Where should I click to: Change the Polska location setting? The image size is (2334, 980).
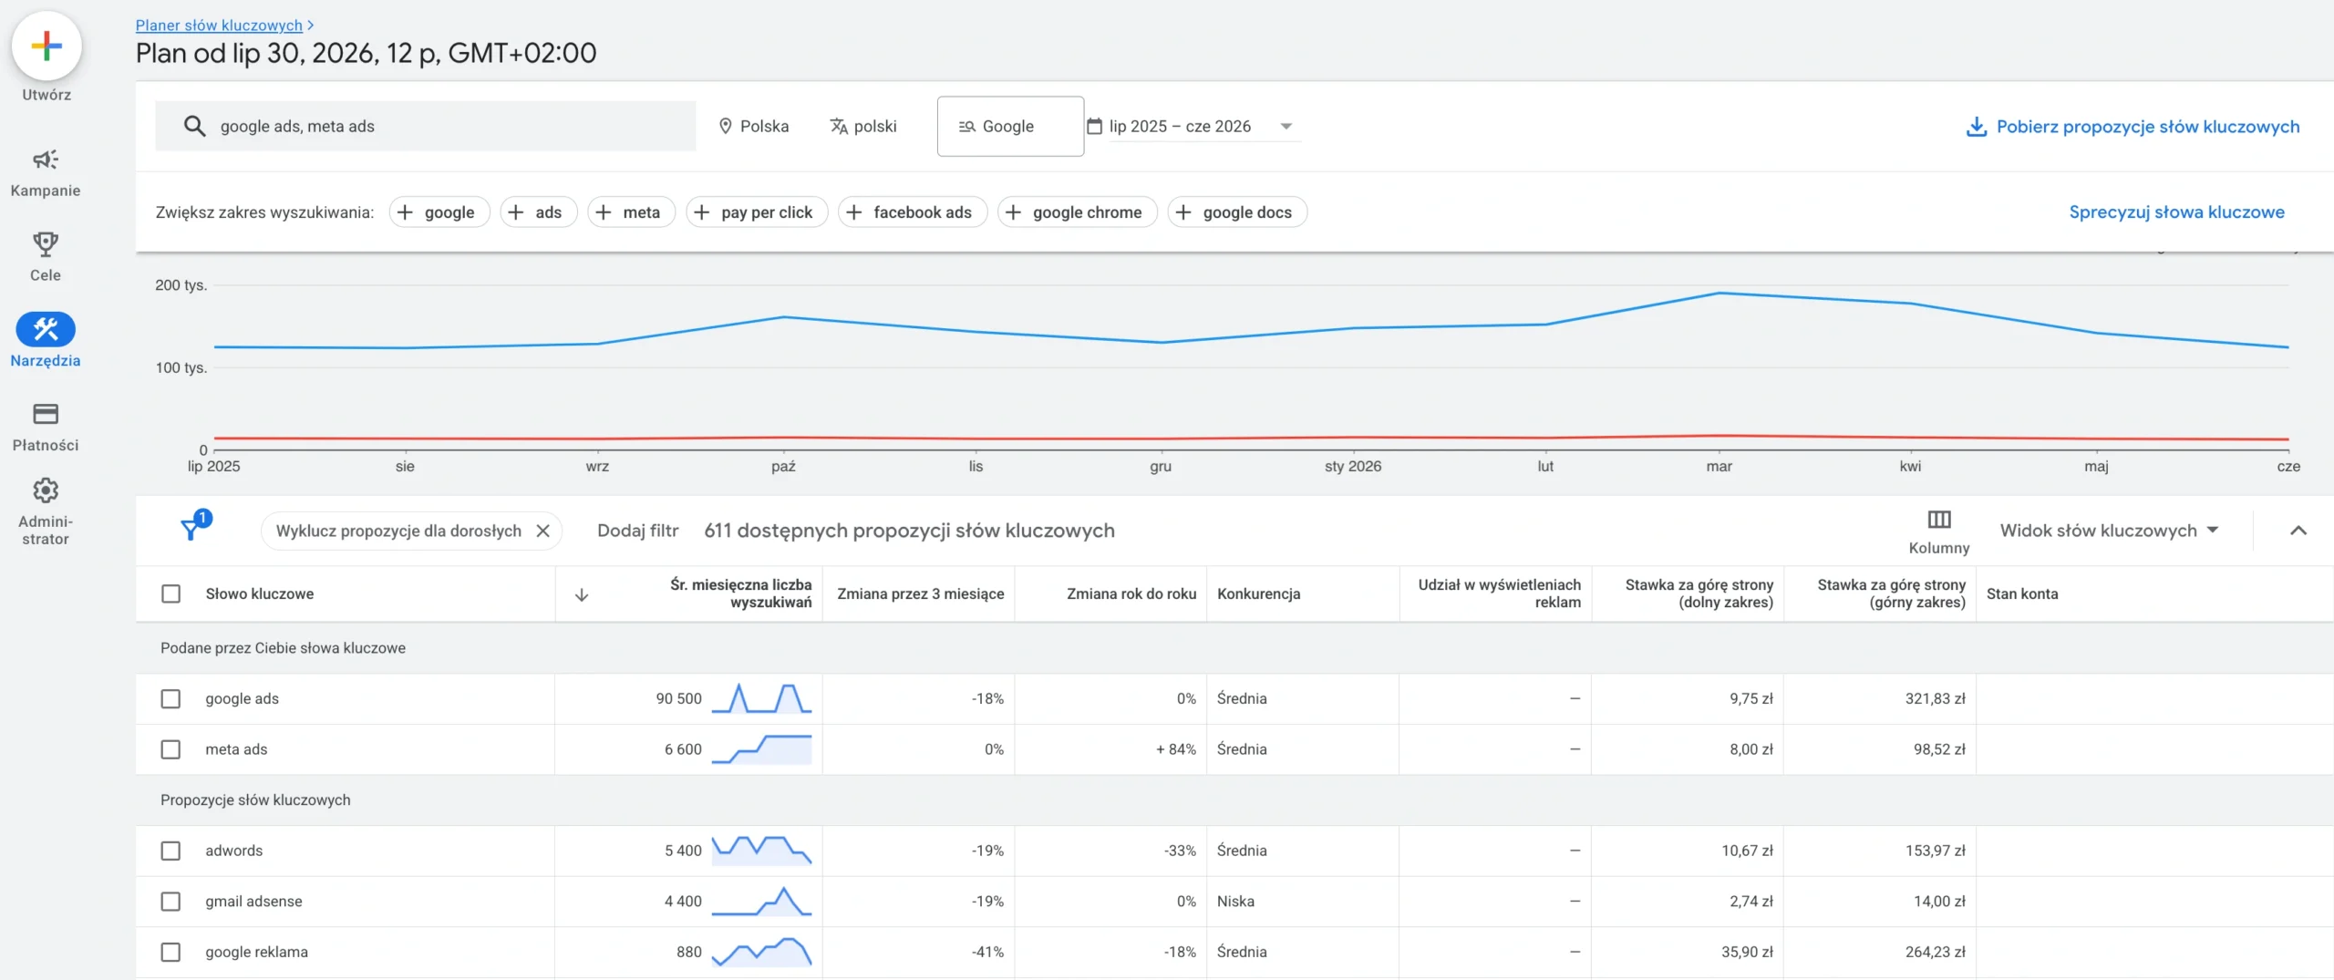pos(753,127)
